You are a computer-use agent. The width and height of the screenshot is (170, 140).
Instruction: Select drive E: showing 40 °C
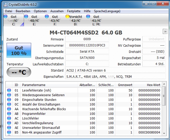(34, 20)
